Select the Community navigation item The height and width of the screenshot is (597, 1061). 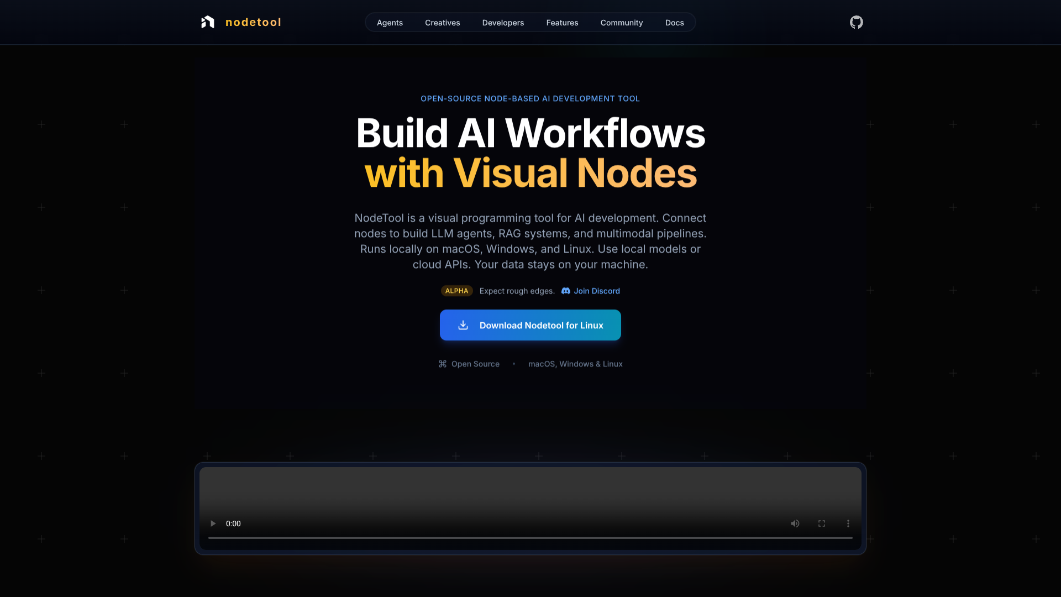(x=622, y=23)
